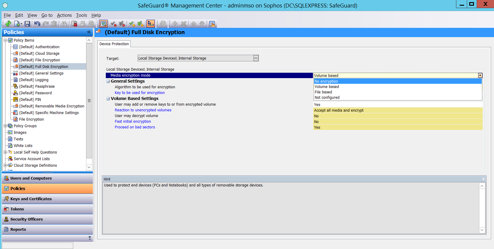Click the Redo toolbar arrow icon
Screen dimensions: 494x249
pos(46,24)
